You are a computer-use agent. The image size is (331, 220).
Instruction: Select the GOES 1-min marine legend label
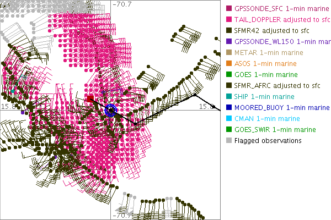coord(265,75)
